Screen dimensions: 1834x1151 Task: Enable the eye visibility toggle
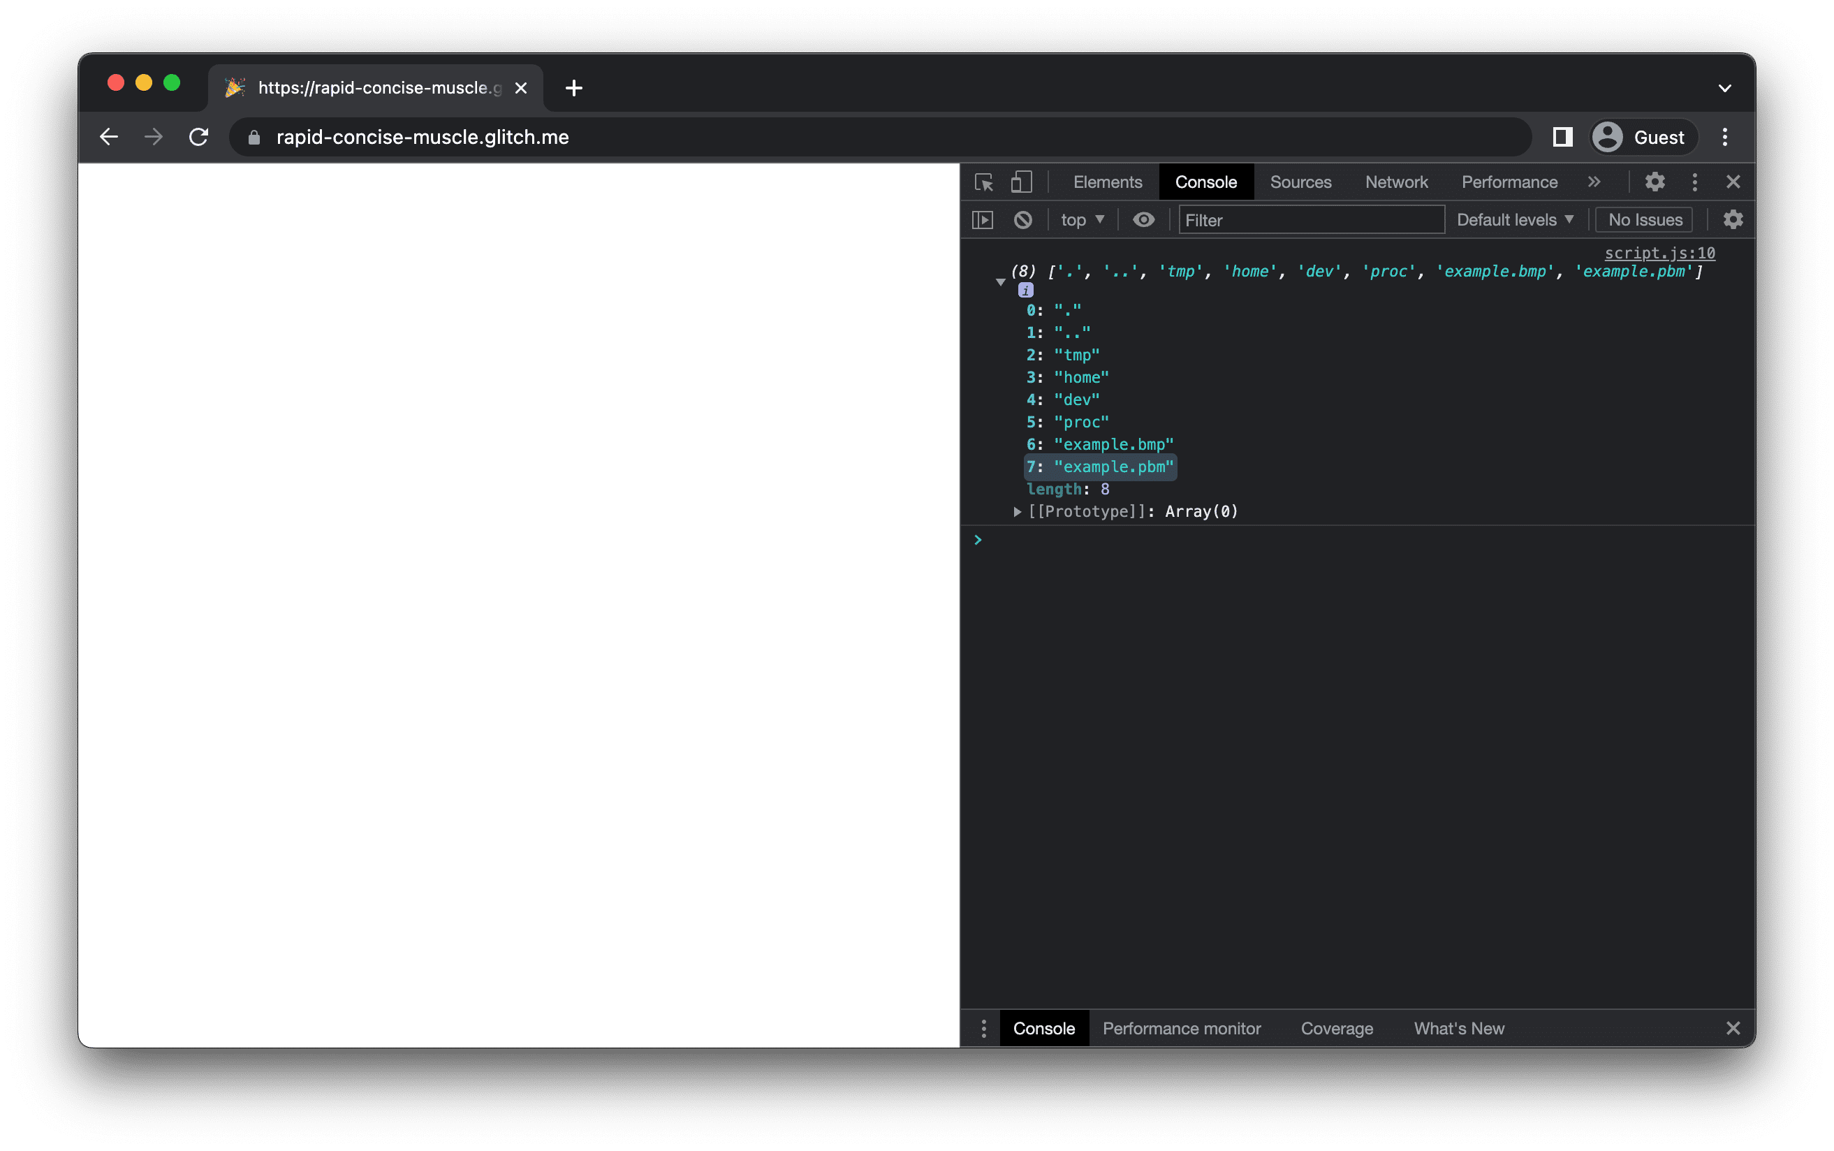point(1142,219)
